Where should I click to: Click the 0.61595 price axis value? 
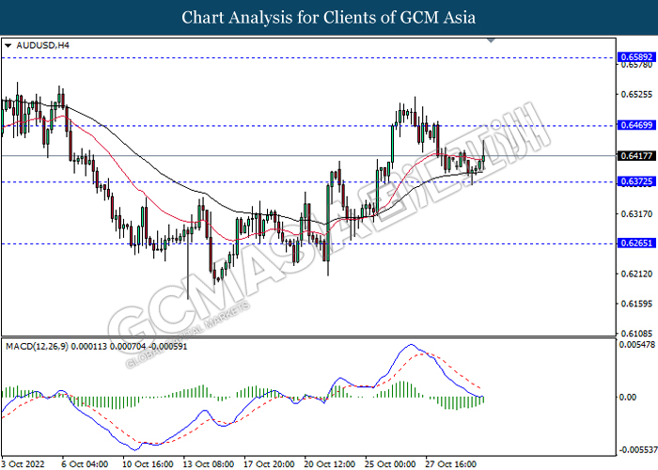[636, 304]
